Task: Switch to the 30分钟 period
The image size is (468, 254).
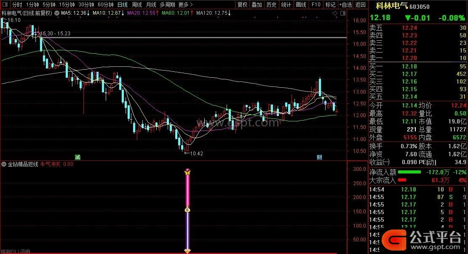Action: click(86, 5)
